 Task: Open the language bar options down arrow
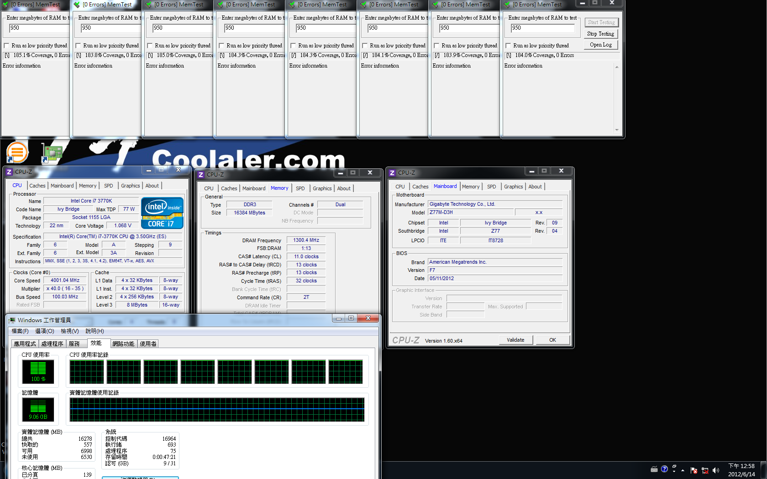pos(674,471)
